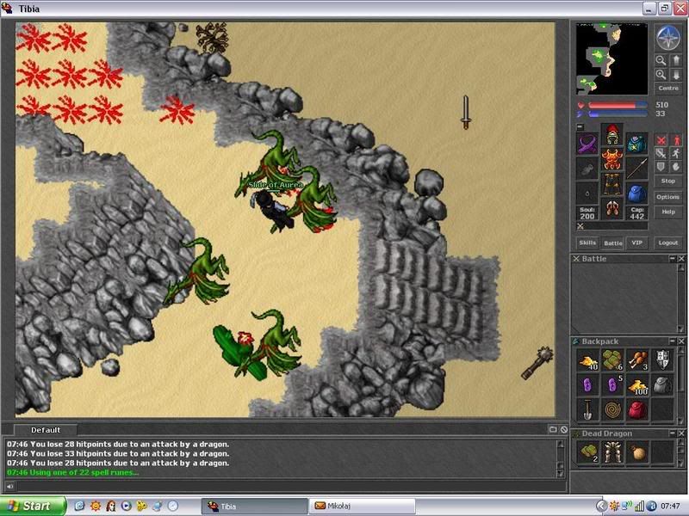Select the sandals in the feet slot
Image resolution: width=689 pixels, height=516 pixels.
point(612,208)
